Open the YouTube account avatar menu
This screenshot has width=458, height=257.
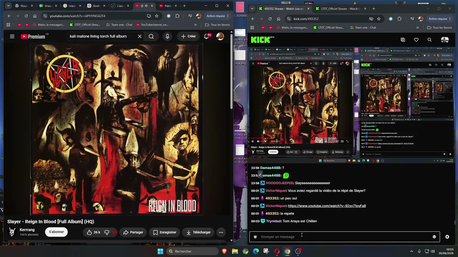[220, 36]
